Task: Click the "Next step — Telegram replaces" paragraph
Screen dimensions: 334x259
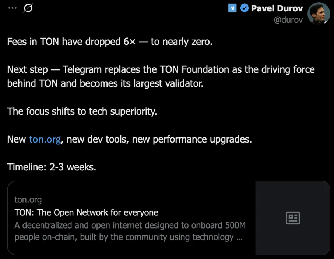Action: point(161,76)
